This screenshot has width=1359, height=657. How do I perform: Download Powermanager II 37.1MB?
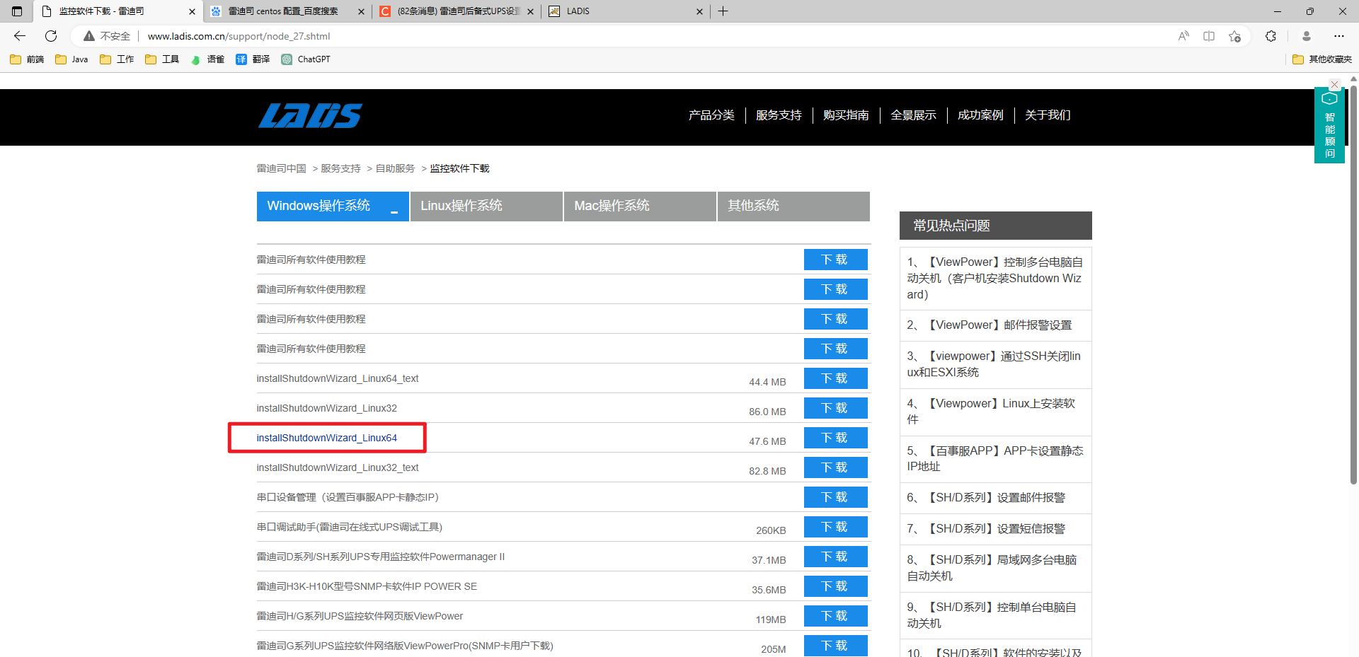(835, 557)
